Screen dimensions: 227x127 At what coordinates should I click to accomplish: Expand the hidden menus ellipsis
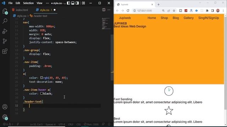pos(47,3)
